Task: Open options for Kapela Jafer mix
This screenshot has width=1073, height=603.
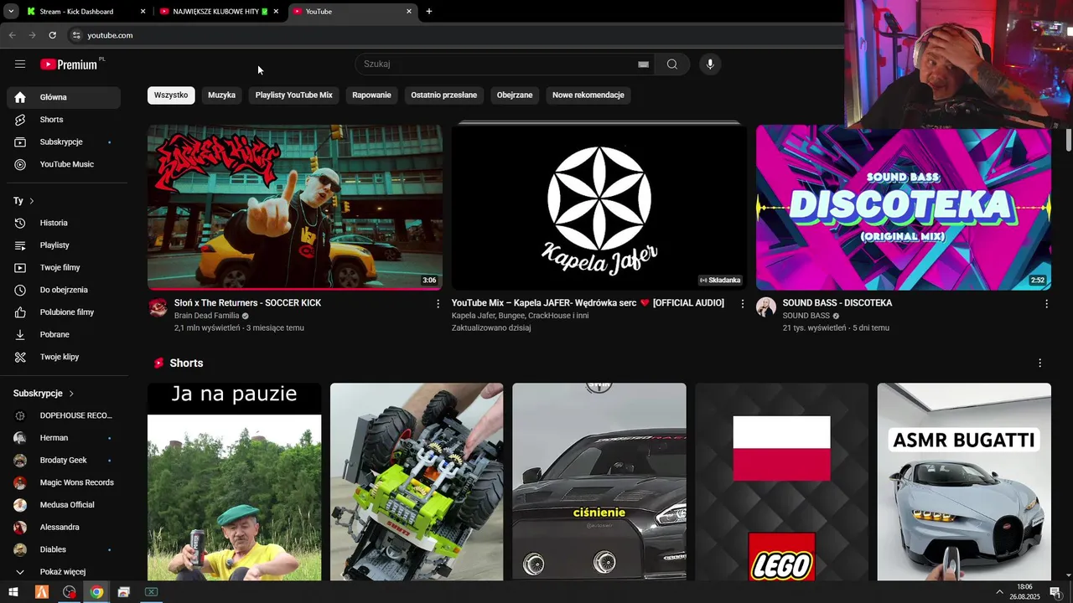Action: 742,304
